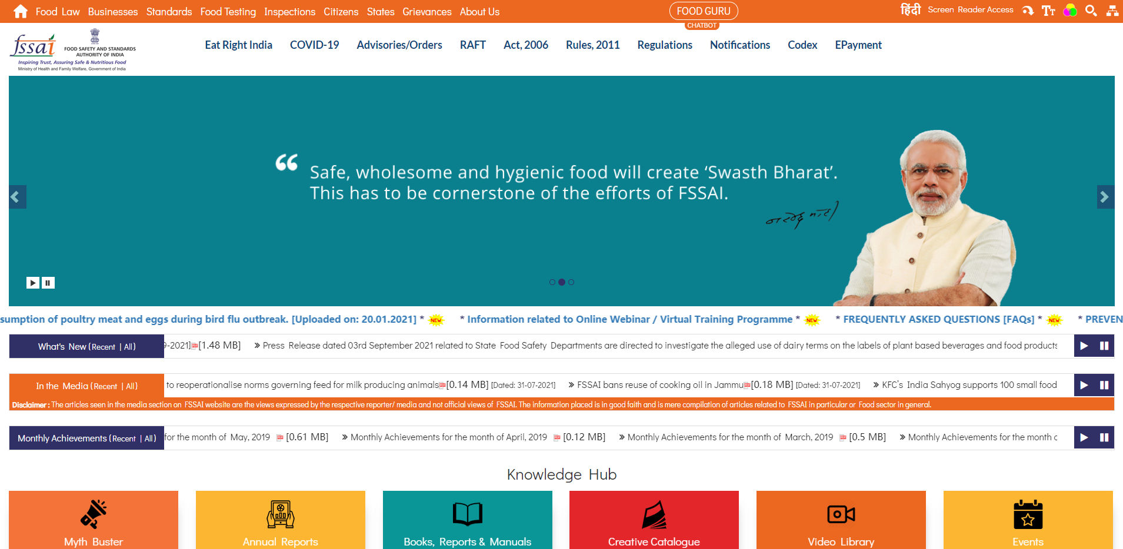Pause the banner slideshow
1123x549 pixels.
point(48,283)
